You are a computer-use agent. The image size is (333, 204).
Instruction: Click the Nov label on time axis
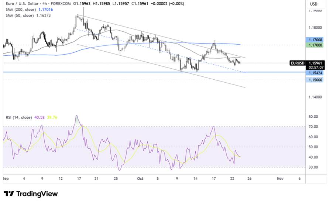(280, 178)
